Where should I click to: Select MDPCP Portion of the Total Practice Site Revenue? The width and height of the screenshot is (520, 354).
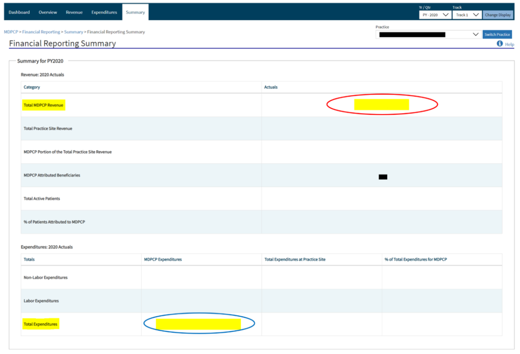(x=67, y=152)
